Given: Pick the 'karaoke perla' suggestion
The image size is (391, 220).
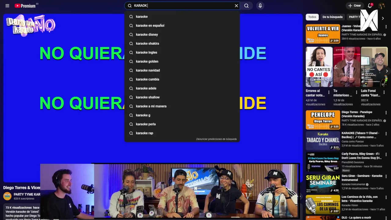Looking at the screenshot, I should [x=182, y=124].
